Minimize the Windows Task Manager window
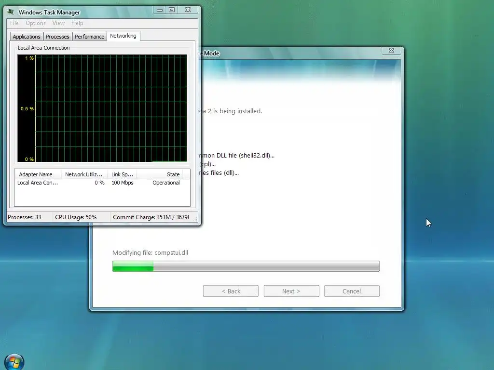Viewport: 494px width, 370px height. tap(160, 10)
